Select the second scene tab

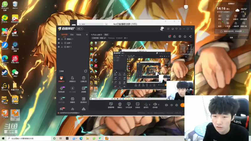click(x=72, y=34)
